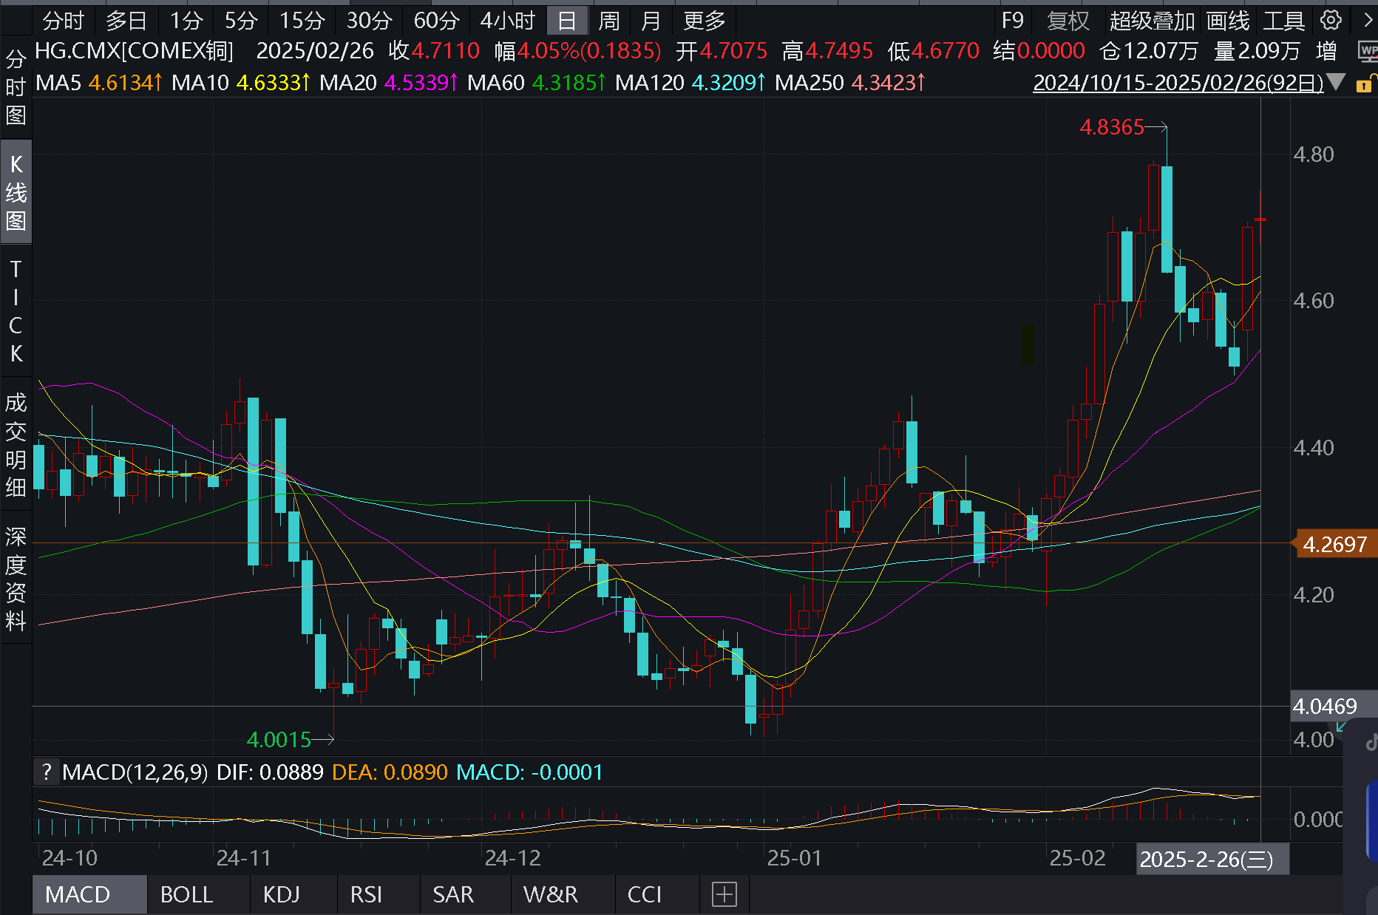Click the unlock padlock icon

tap(1363, 84)
